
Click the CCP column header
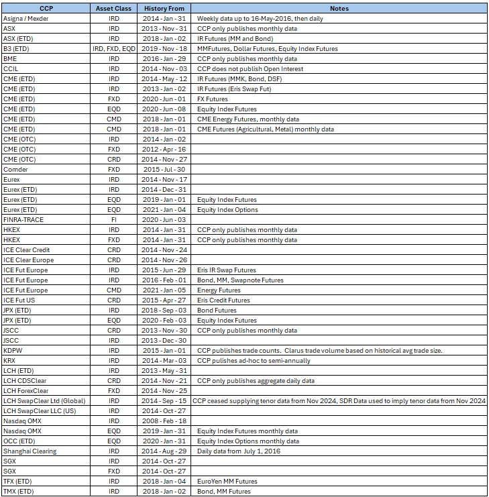[x=46, y=9]
